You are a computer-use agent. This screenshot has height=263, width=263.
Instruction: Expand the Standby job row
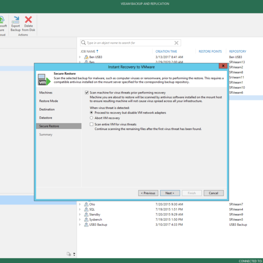pyautogui.click(x=80, y=214)
